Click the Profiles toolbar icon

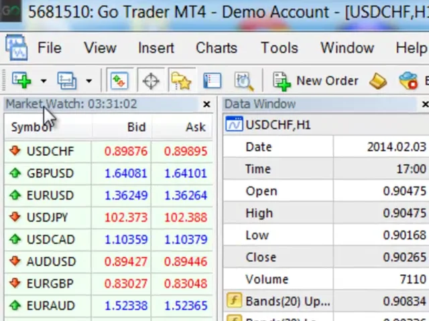click(67, 80)
